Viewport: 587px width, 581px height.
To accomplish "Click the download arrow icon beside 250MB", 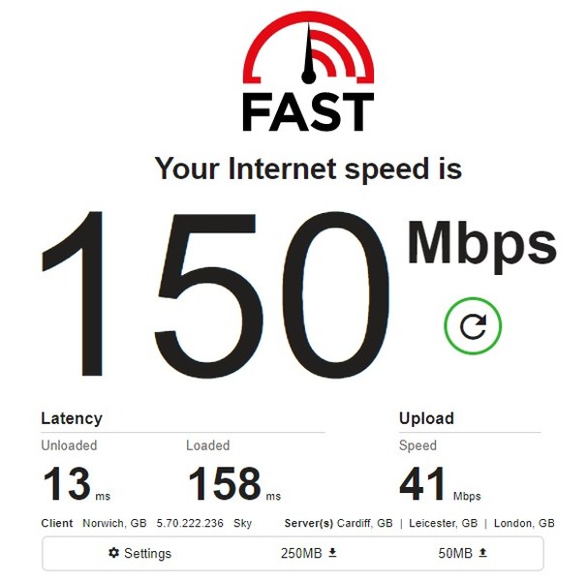I will pos(332,553).
